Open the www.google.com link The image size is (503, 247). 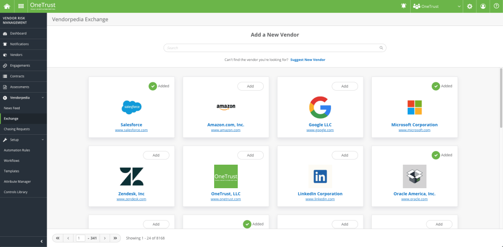320,130
